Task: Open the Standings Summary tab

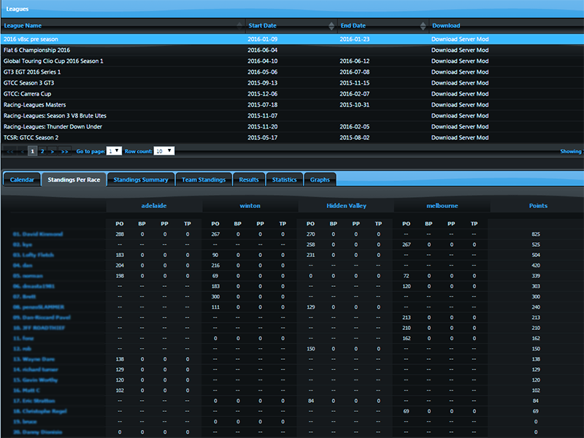Action: click(x=141, y=180)
